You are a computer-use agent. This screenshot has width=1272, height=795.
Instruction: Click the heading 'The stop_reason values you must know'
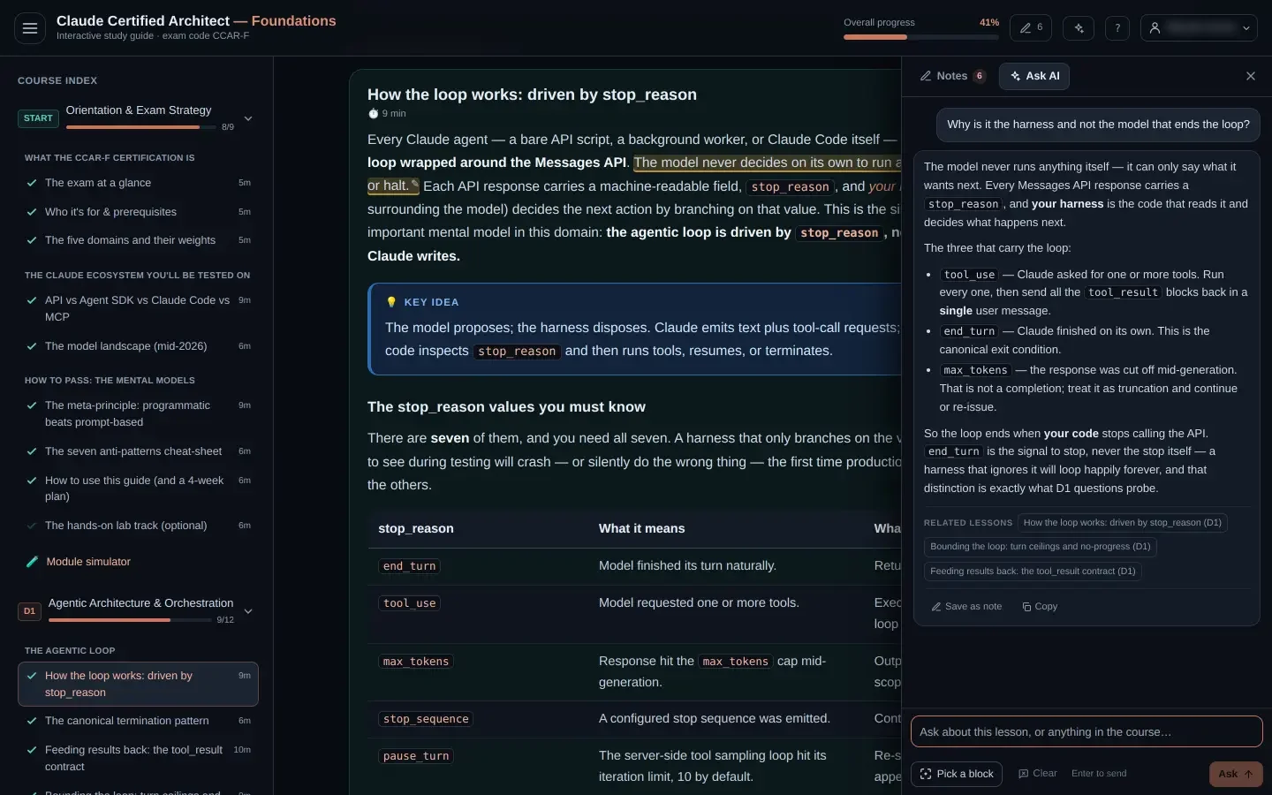click(x=506, y=407)
